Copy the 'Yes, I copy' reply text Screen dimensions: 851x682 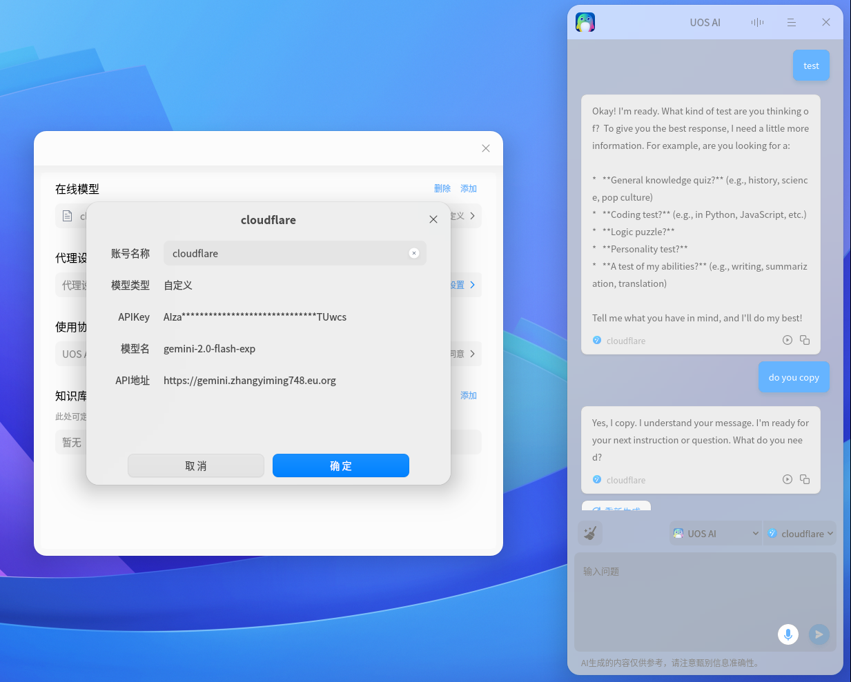click(805, 479)
